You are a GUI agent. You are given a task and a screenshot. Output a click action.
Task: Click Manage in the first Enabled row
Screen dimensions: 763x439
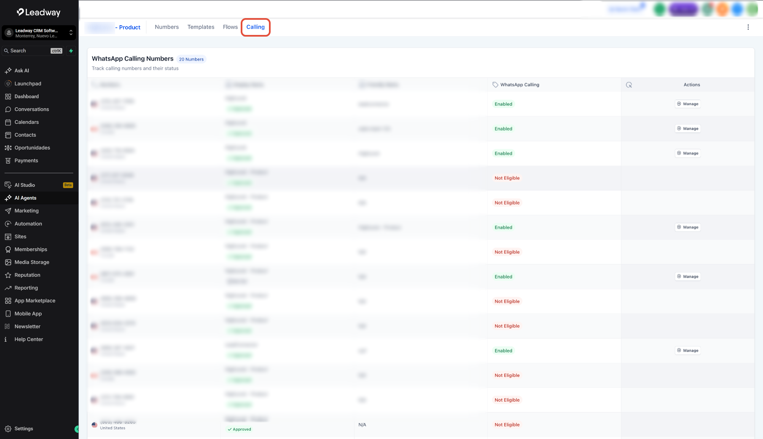(688, 104)
